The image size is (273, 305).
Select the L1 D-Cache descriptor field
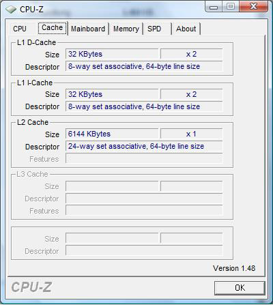pos(144,66)
